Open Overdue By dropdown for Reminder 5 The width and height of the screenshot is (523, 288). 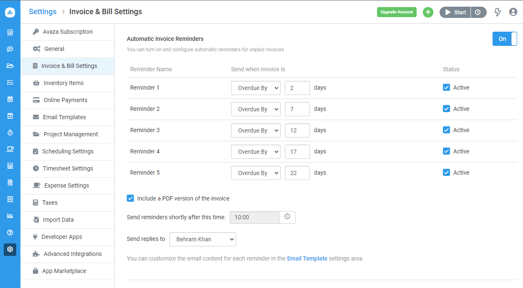[256, 173]
